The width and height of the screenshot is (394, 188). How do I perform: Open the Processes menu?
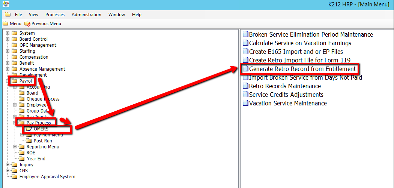pos(55,15)
